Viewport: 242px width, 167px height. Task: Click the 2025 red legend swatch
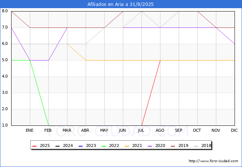34,146
